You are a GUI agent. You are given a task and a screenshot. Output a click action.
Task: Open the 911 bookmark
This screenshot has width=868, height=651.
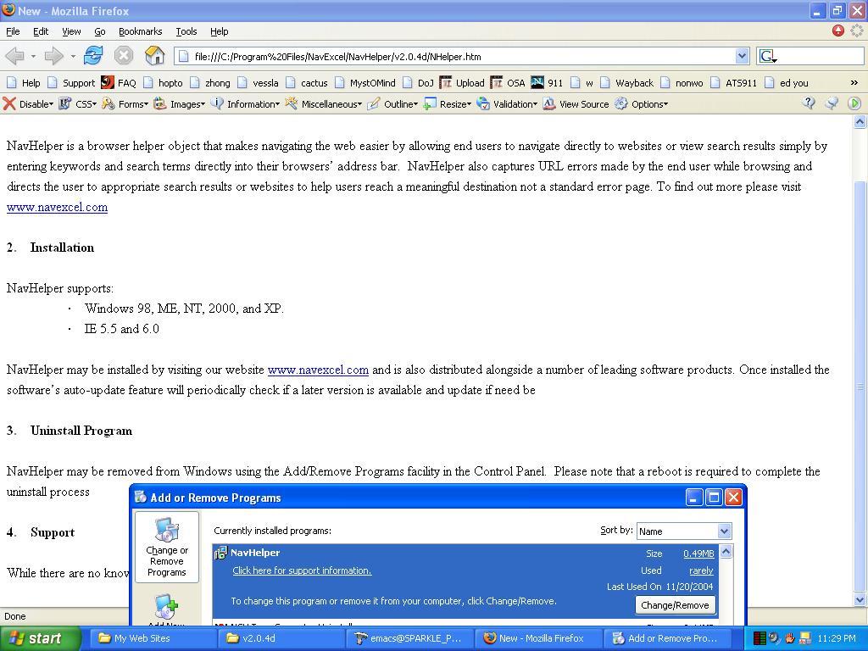pos(547,82)
